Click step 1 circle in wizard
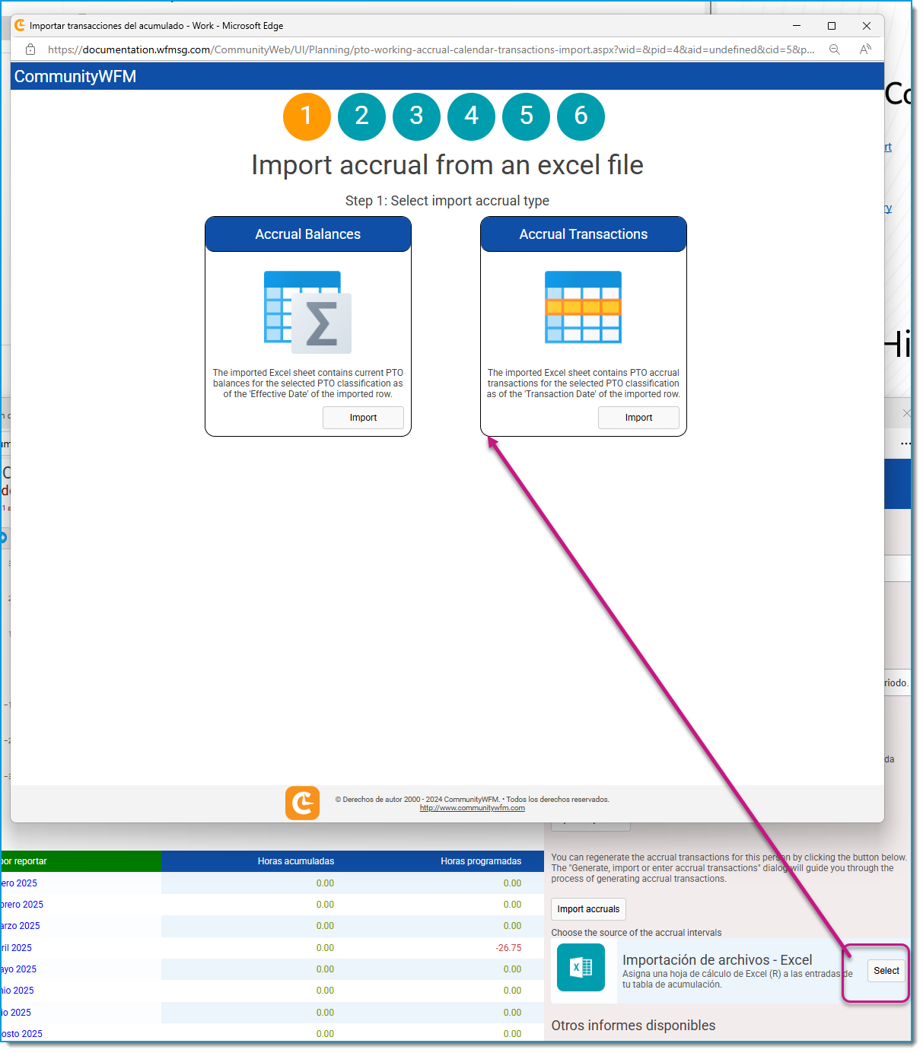 [x=307, y=116]
